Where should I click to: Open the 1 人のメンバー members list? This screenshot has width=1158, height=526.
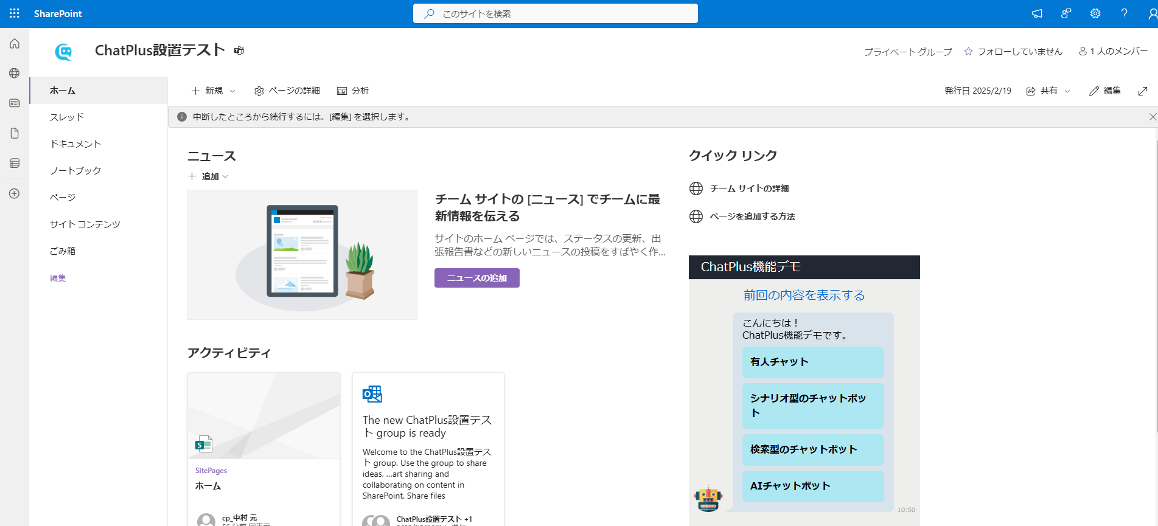[1113, 51]
